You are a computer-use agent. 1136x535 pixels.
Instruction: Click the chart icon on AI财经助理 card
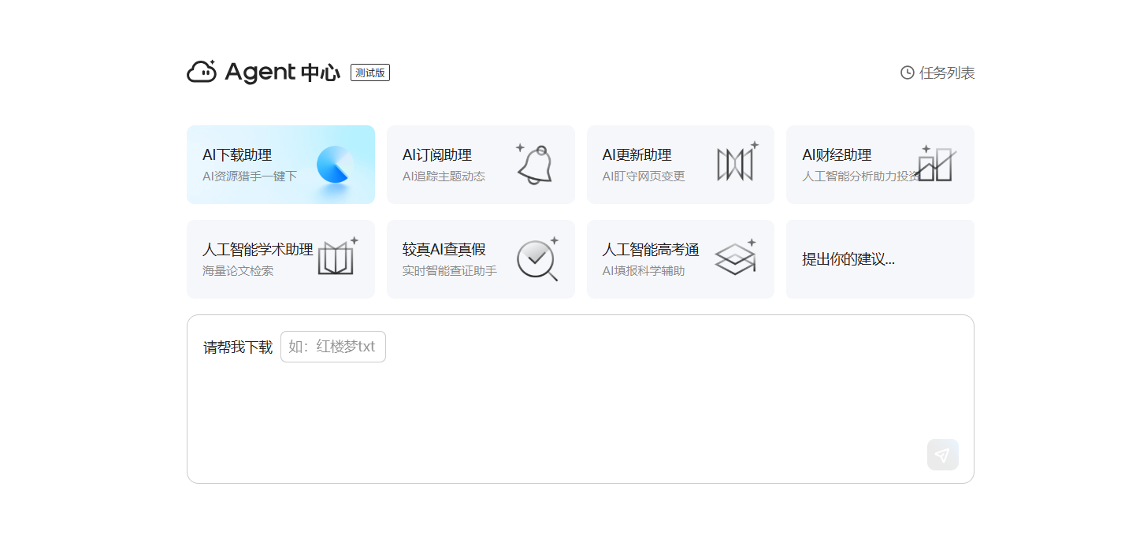click(x=936, y=163)
